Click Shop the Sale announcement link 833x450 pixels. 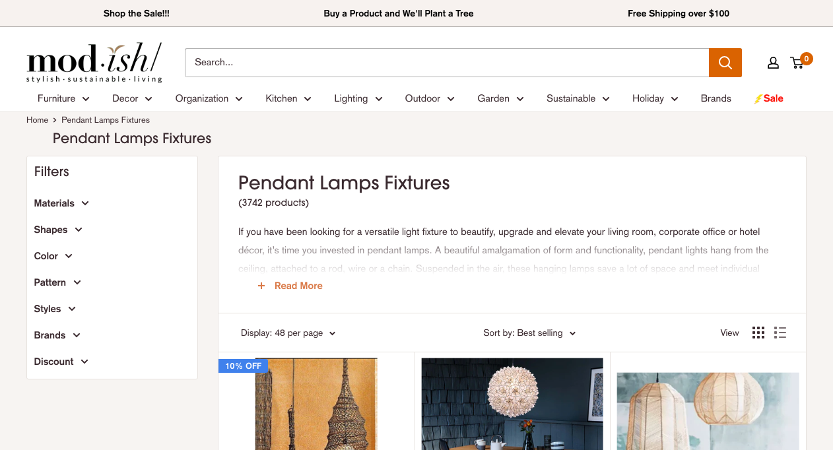[137, 13]
